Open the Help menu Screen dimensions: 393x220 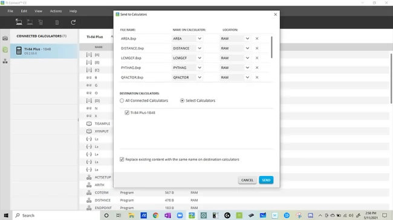pos(73,11)
